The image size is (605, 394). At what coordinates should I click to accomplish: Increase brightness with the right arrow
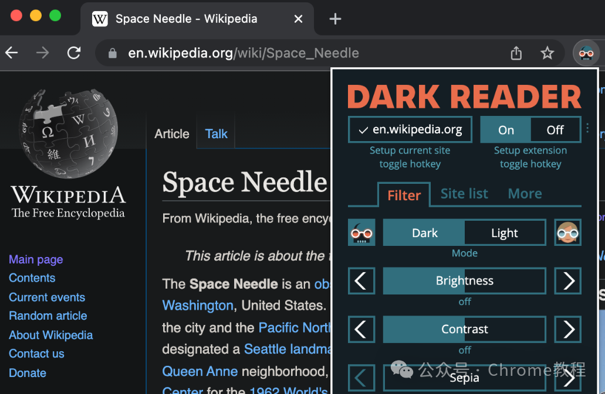[567, 281]
